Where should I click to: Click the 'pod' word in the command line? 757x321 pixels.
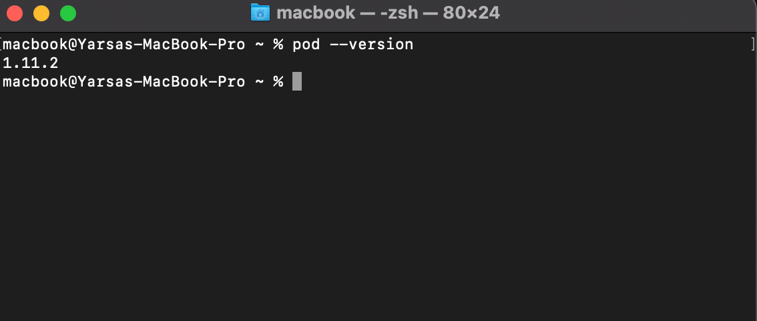(x=306, y=45)
